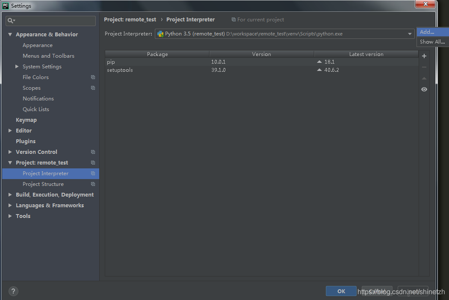Collapse Appearance & Behavior section
The width and height of the screenshot is (449, 300).
coord(10,34)
